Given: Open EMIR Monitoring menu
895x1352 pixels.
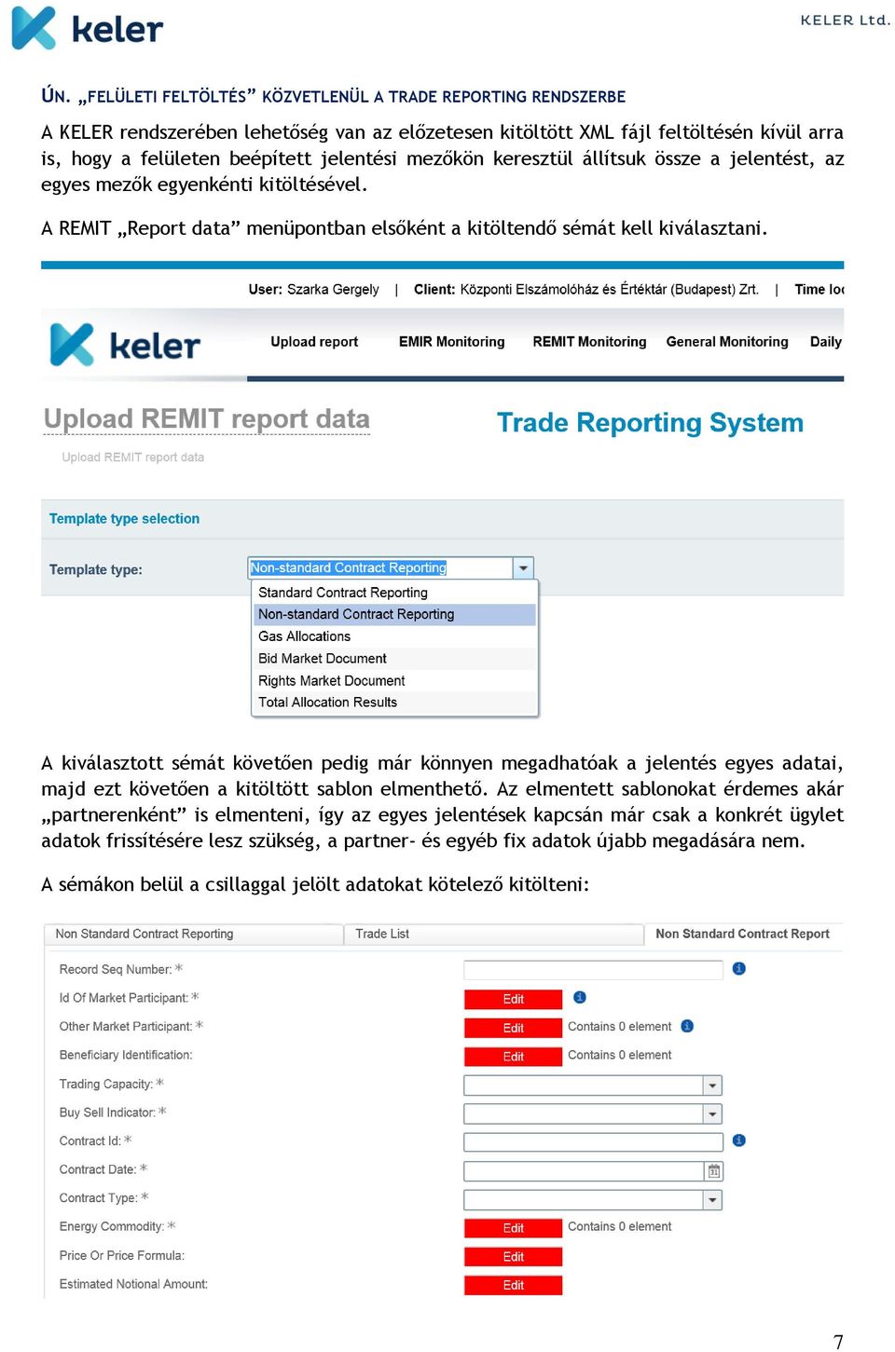Looking at the screenshot, I should coord(451,342).
